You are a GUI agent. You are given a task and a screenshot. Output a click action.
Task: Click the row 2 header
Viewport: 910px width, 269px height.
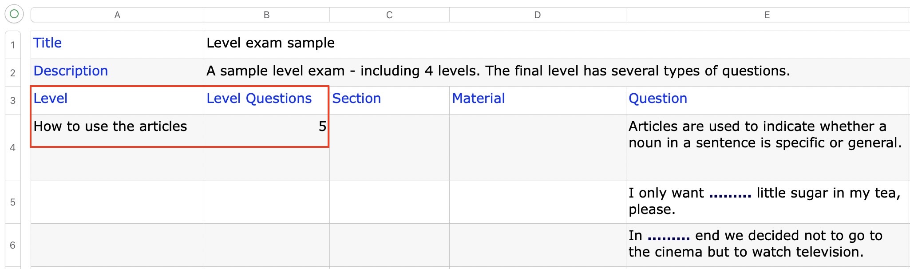coord(13,73)
